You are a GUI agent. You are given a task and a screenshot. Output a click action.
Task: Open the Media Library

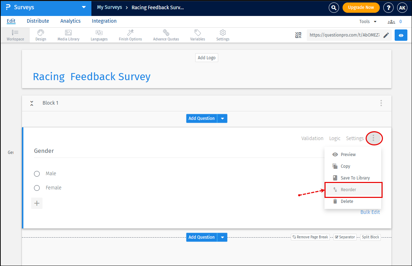click(x=68, y=35)
